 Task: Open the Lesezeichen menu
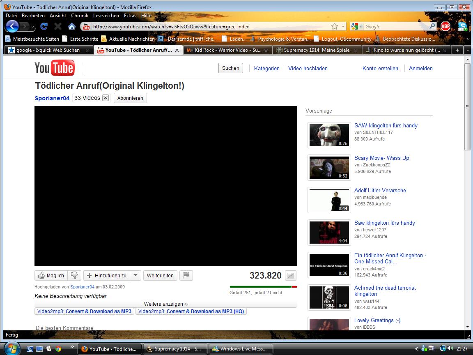tap(106, 15)
